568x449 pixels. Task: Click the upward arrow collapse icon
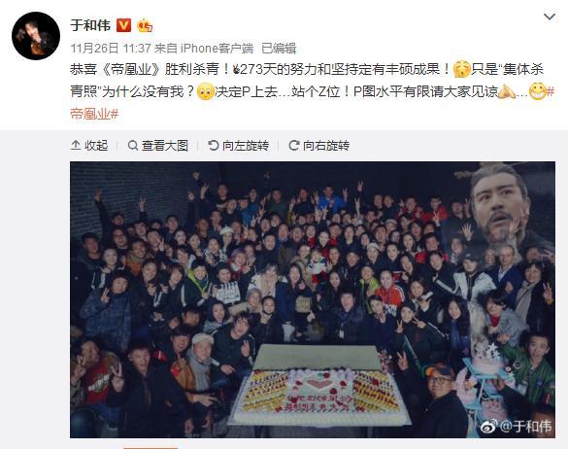click(x=76, y=146)
